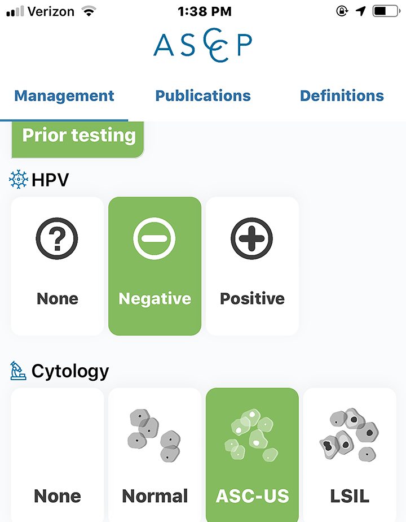Tap the ASC-US cytology cells image

(251, 435)
